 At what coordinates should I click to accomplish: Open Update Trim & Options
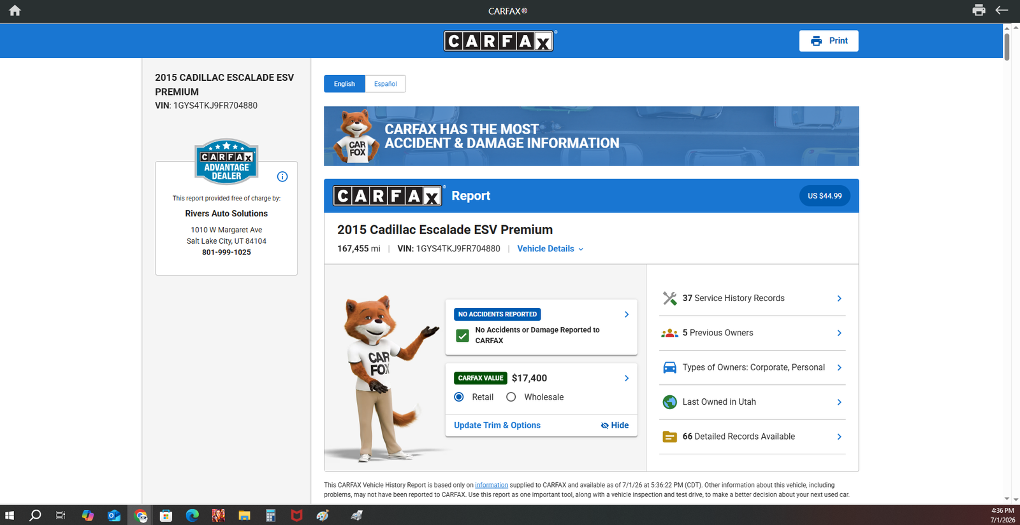(497, 425)
